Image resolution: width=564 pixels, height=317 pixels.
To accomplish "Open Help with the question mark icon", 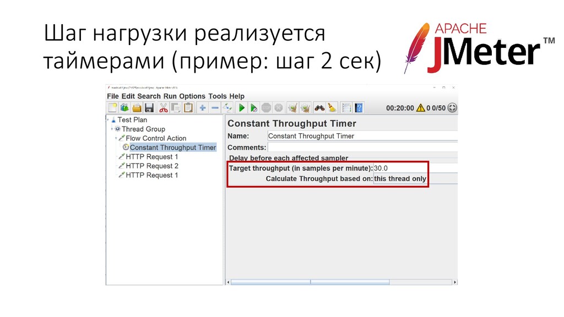I will 359,108.
